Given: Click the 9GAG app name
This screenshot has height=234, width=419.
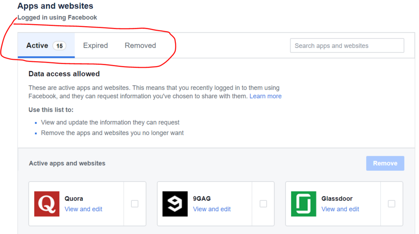Looking at the screenshot, I should tap(202, 199).
